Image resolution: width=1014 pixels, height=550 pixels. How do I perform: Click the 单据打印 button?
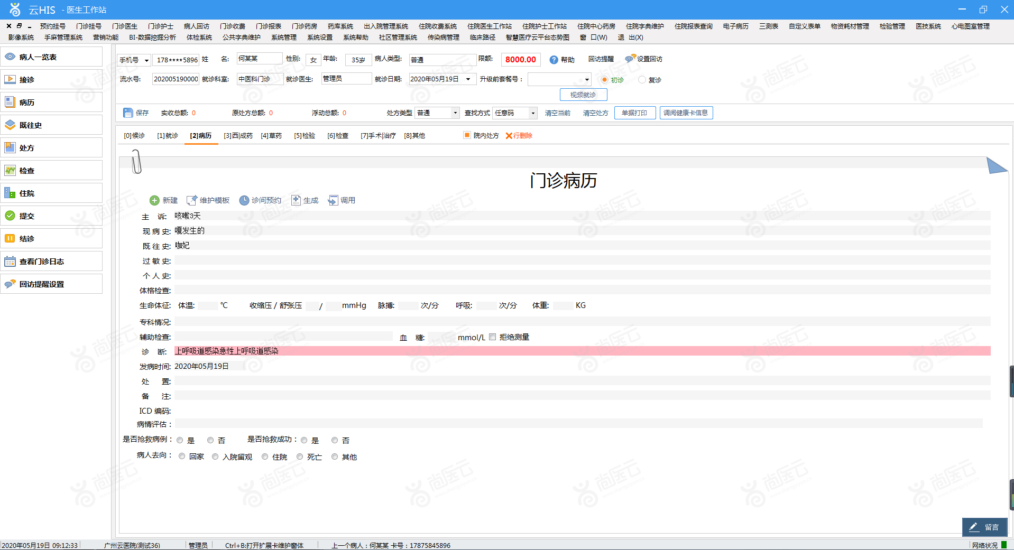(634, 113)
